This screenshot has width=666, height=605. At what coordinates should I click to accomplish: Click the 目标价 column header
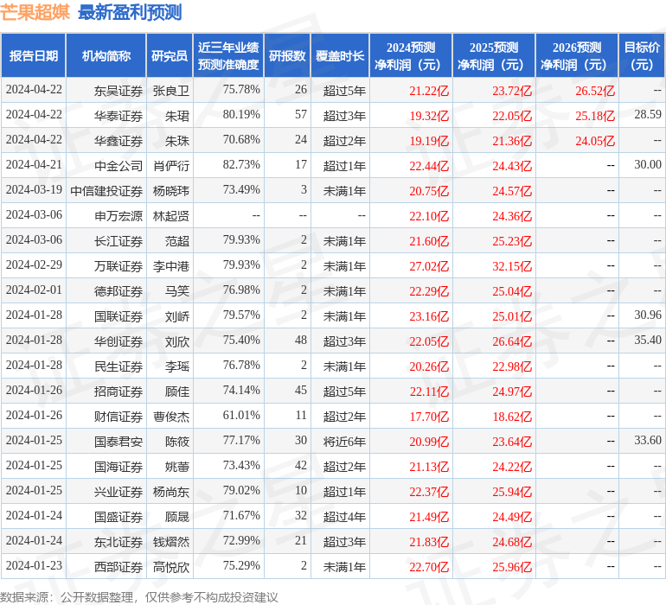tap(642, 55)
